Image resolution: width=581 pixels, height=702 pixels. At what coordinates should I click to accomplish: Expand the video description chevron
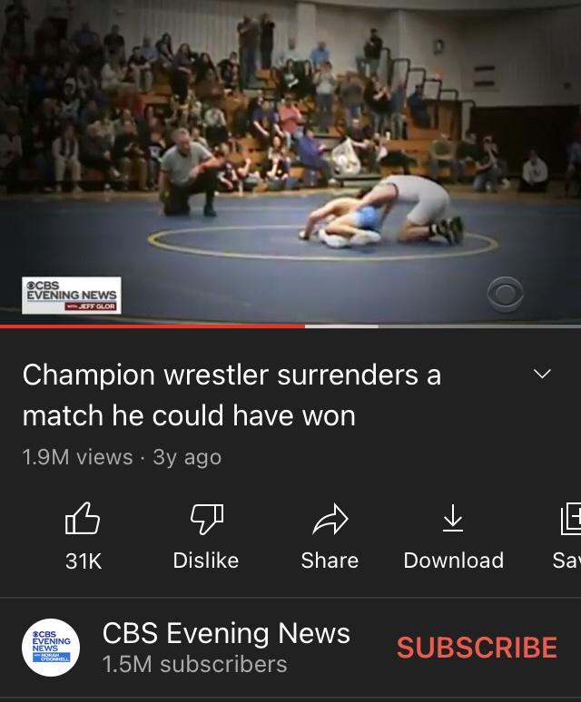coord(543,374)
